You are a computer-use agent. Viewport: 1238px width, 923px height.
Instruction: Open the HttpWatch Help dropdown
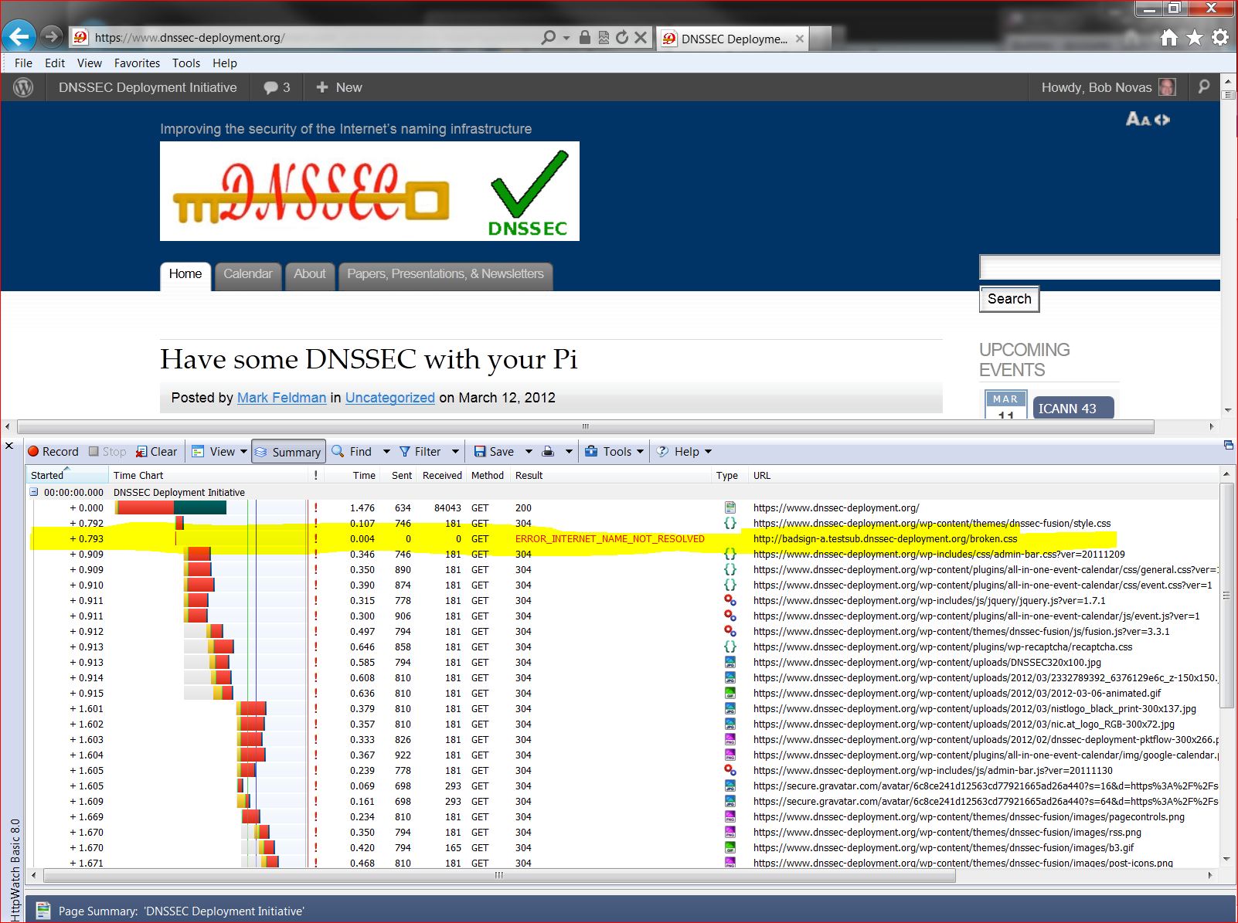684,452
